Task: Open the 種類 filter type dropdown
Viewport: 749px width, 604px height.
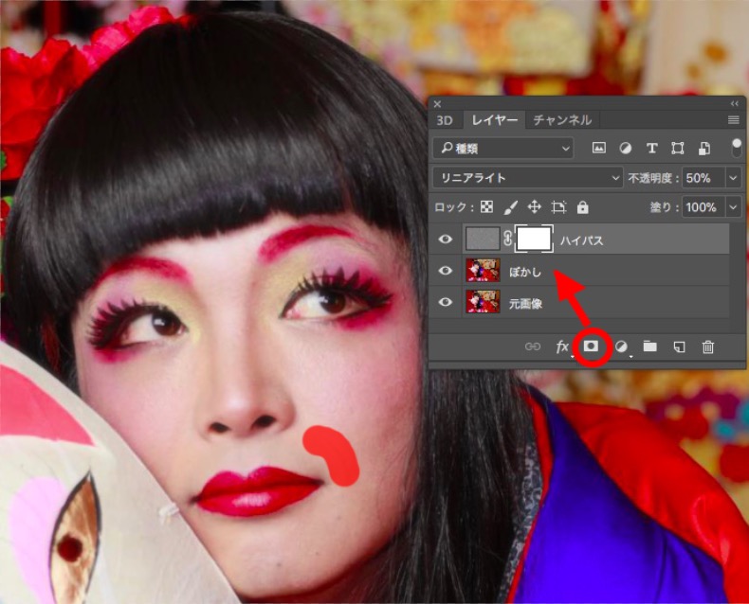Action: point(502,149)
